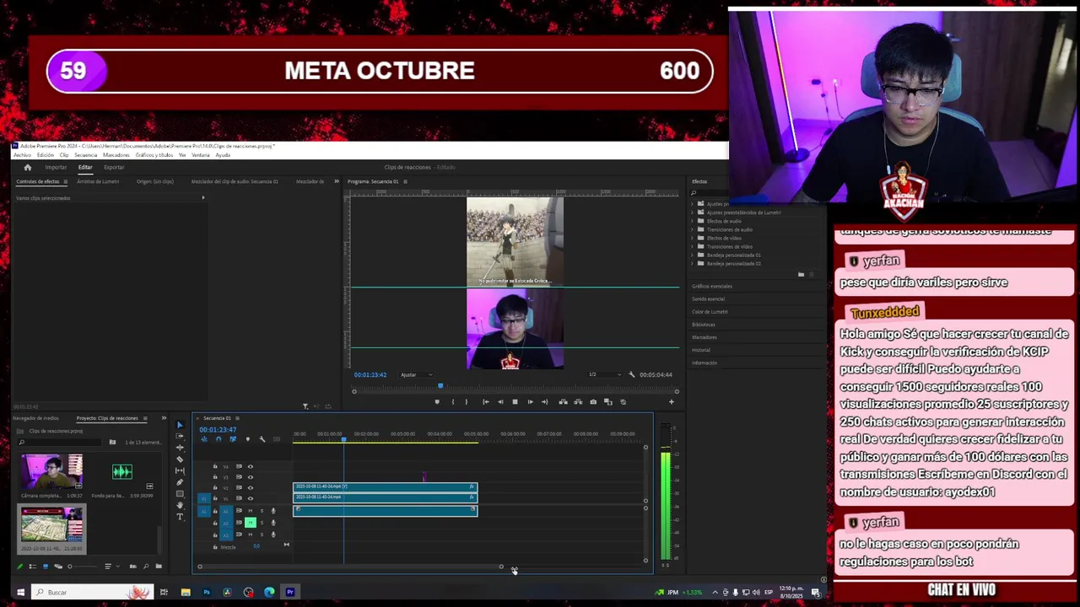This screenshot has height=607, width=1080.
Task: Open the Archivo menu
Action: pyautogui.click(x=22, y=155)
